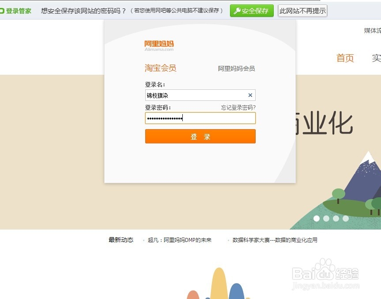
Task: Open news link 数据科学家大赛---数据的商业化应用
Action: click(275, 240)
